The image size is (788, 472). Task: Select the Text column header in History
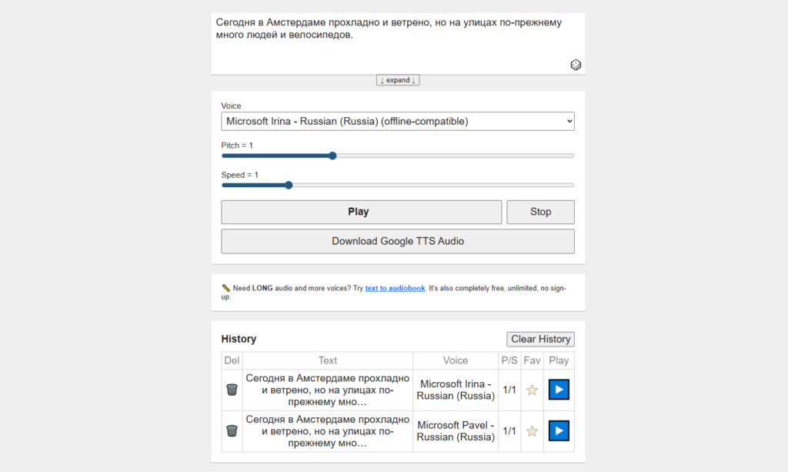[x=327, y=360]
